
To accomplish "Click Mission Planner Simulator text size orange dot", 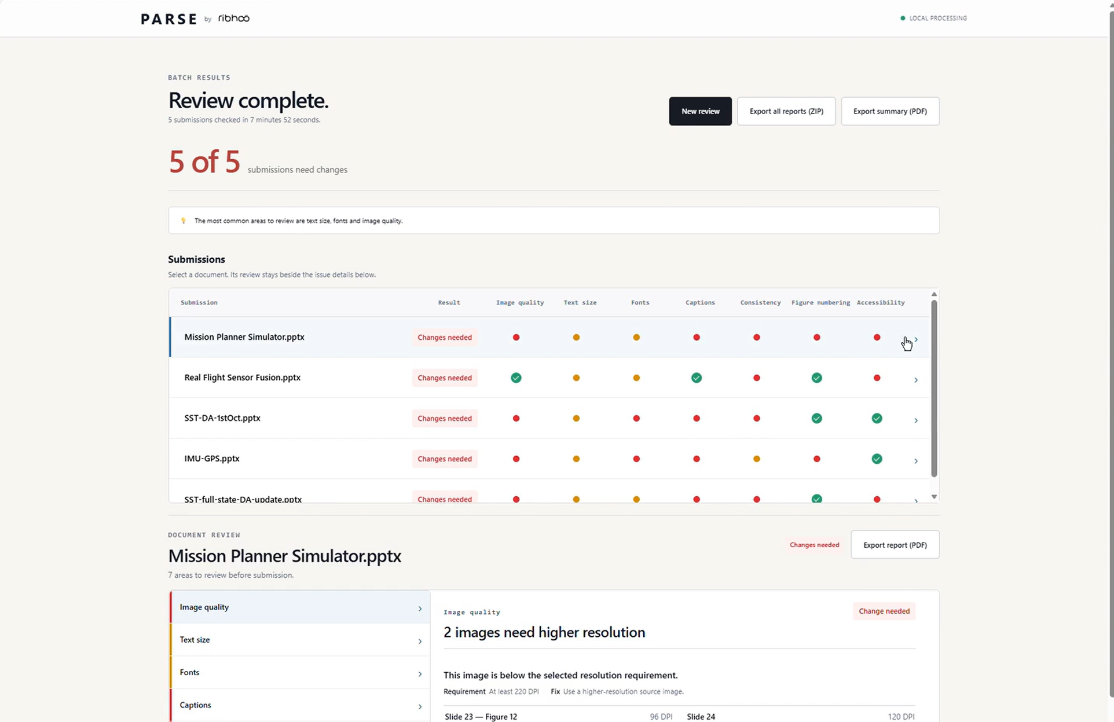I will point(576,338).
